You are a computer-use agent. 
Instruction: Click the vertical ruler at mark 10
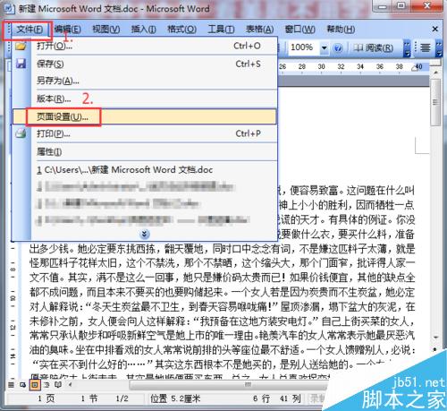click(x=13, y=298)
